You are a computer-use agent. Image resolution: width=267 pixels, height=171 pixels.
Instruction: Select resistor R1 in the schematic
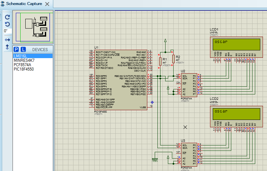(x=160, y=61)
